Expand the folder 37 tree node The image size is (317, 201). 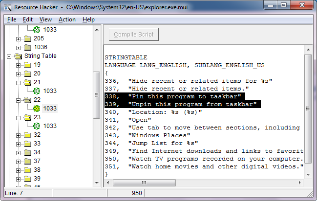[x=18, y=162]
